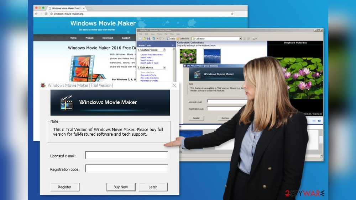Click Open Project folder icon in Movie Maker toolbar

(x=144, y=39)
